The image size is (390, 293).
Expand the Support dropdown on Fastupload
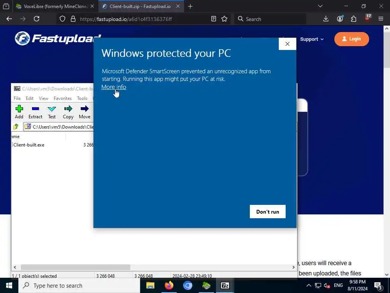pos(312,39)
